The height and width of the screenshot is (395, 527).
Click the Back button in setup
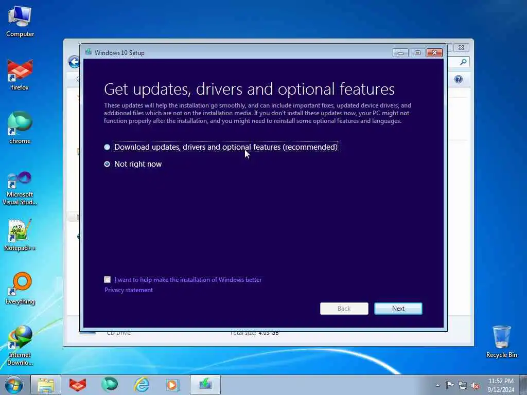point(344,309)
